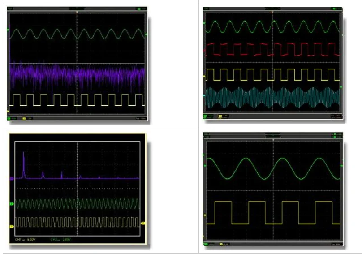Viewport: 362px width, 254px height.
Task: Open the oscilloscope capture with the noisy purple trace
Action: (x=77, y=64)
